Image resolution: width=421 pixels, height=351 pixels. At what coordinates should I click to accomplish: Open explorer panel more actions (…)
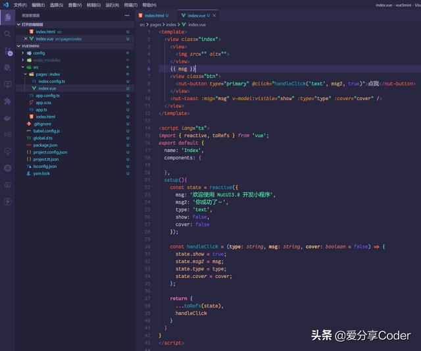click(x=127, y=16)
